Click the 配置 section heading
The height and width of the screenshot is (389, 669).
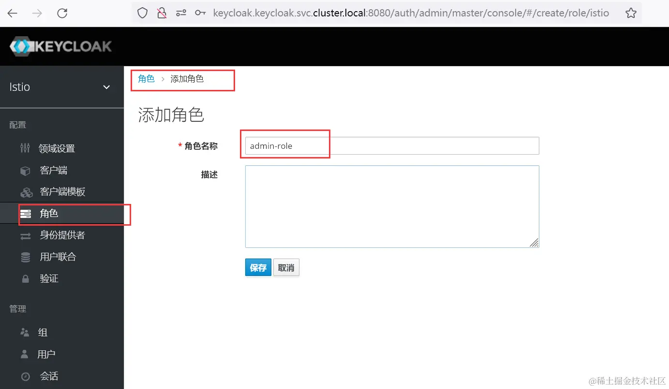point(18,125)
